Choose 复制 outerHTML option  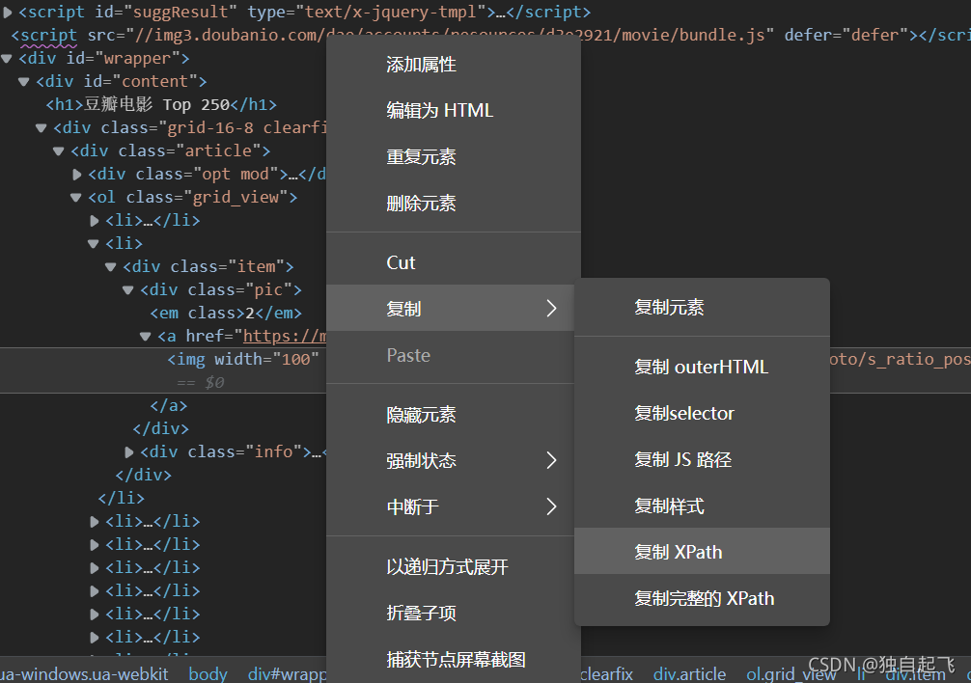(x=702, y=367)
